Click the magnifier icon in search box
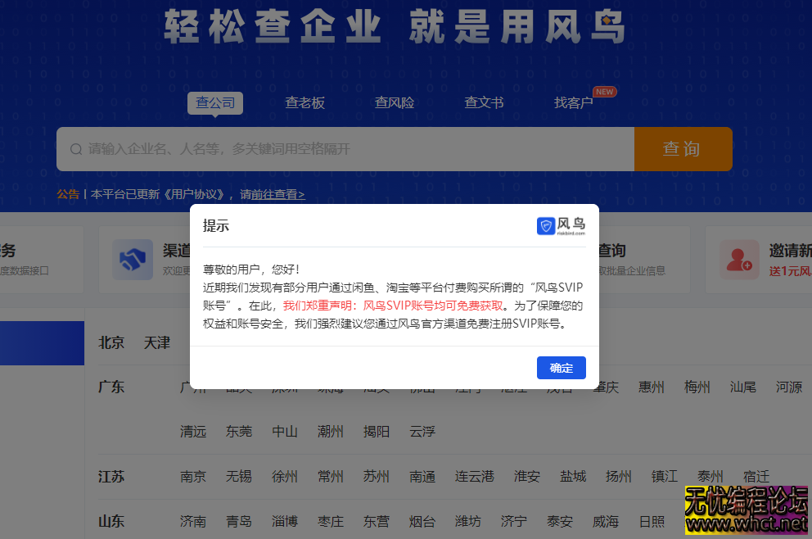This screenshot has width=812, height=539. [76, 149]
